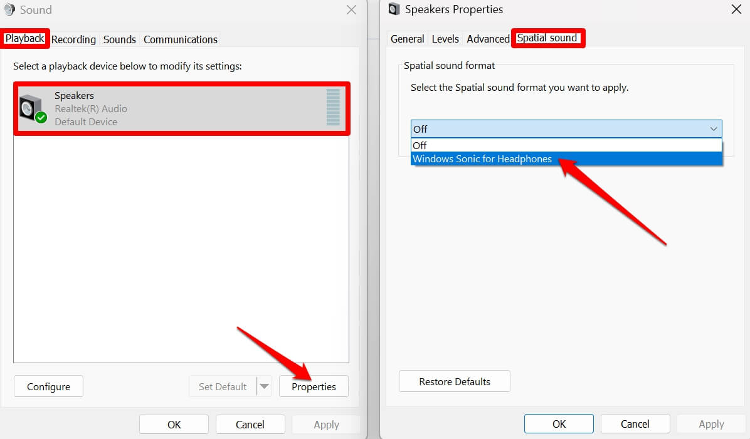This screenshot has height=439, width=750.
Task: Click the Configure button
Action: (x=48, y=386)
